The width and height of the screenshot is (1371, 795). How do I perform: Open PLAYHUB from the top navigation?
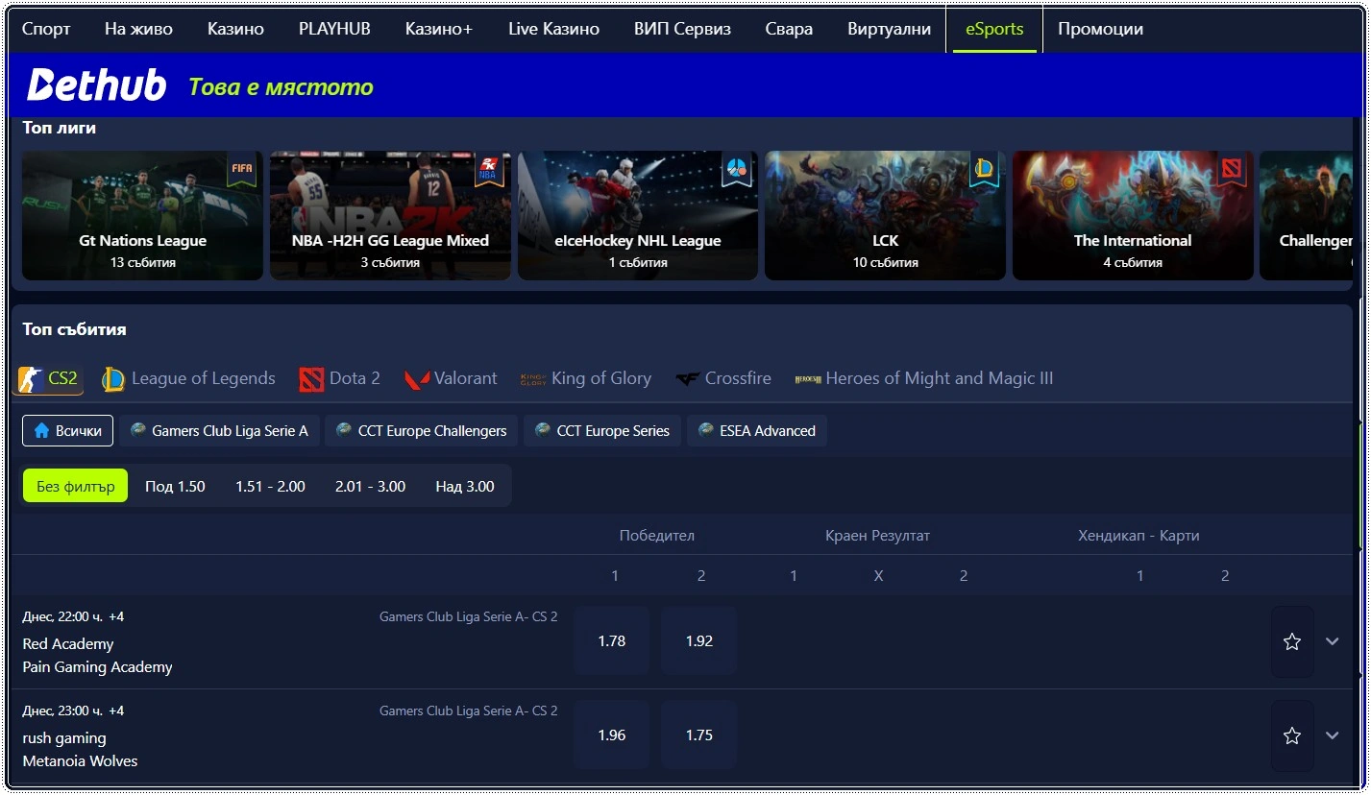click(x=334, y=29)
